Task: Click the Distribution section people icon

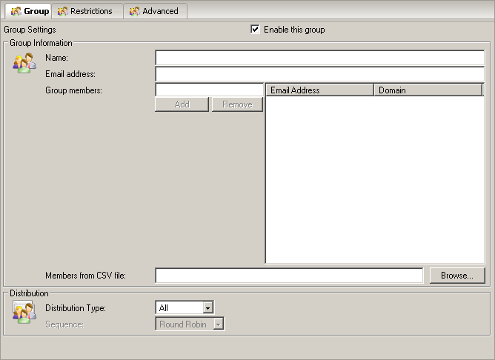Action: pyautogui.click(x=24, y=311)
